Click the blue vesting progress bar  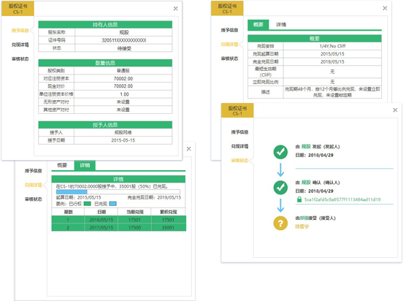[x=72, y=192]
